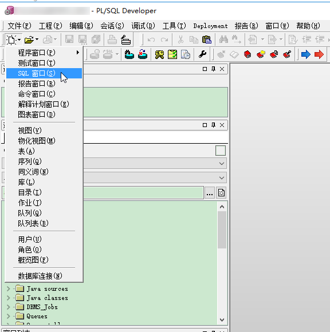This screenshot has width=330, height=332.
Task: Click the document with clock icon
Action: point(186,54)
